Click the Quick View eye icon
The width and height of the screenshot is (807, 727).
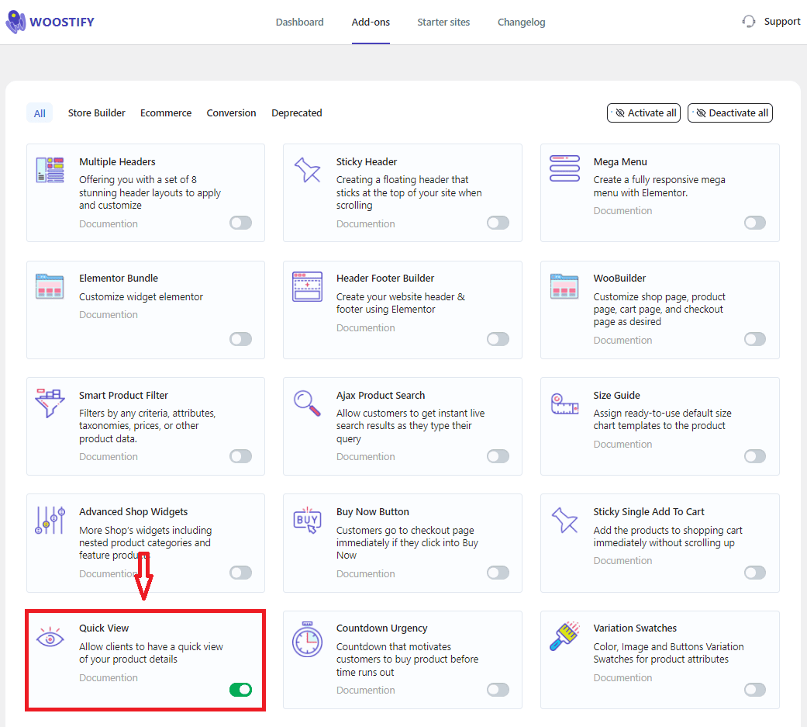(50, 638)
